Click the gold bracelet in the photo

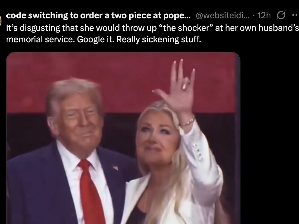click(x=187, y=122)
